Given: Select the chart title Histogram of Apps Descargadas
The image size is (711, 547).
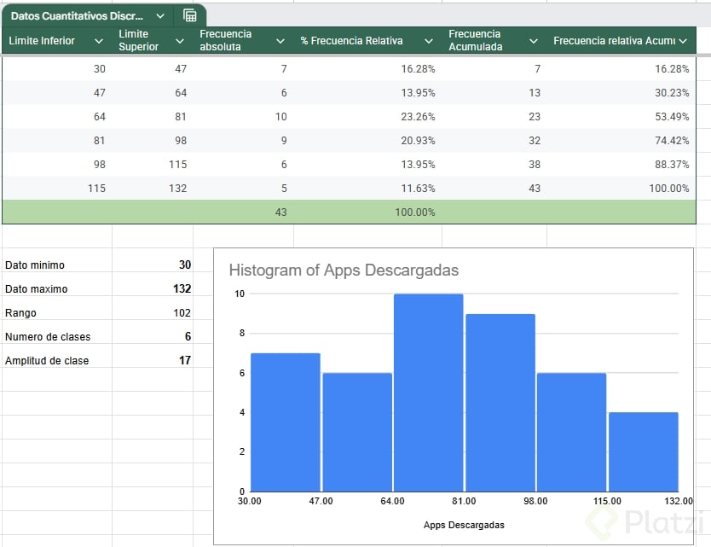Looking at the screenshot, I should pos(344,271).
